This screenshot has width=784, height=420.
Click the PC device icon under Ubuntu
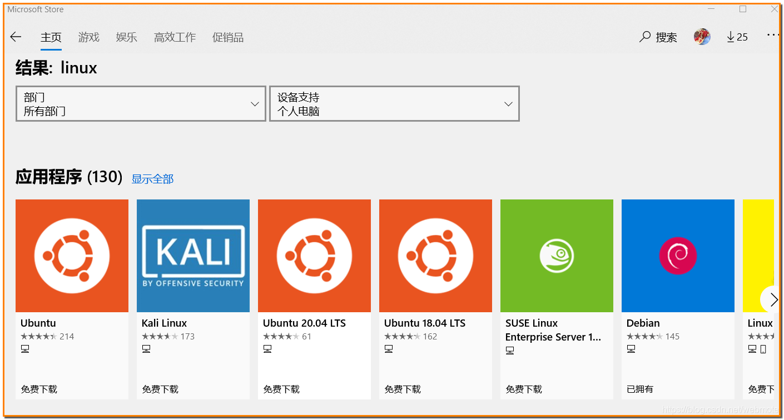tap(25, 349)
